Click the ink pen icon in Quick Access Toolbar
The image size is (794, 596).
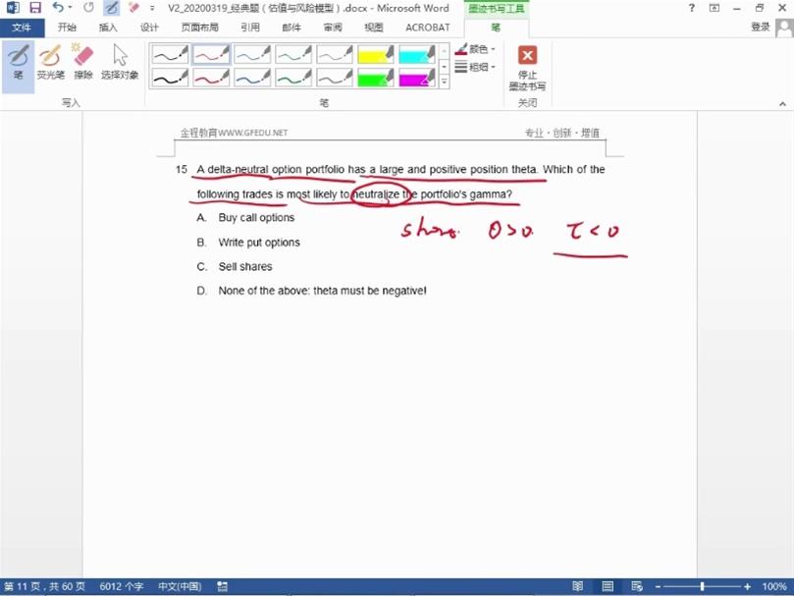(112, 8)
